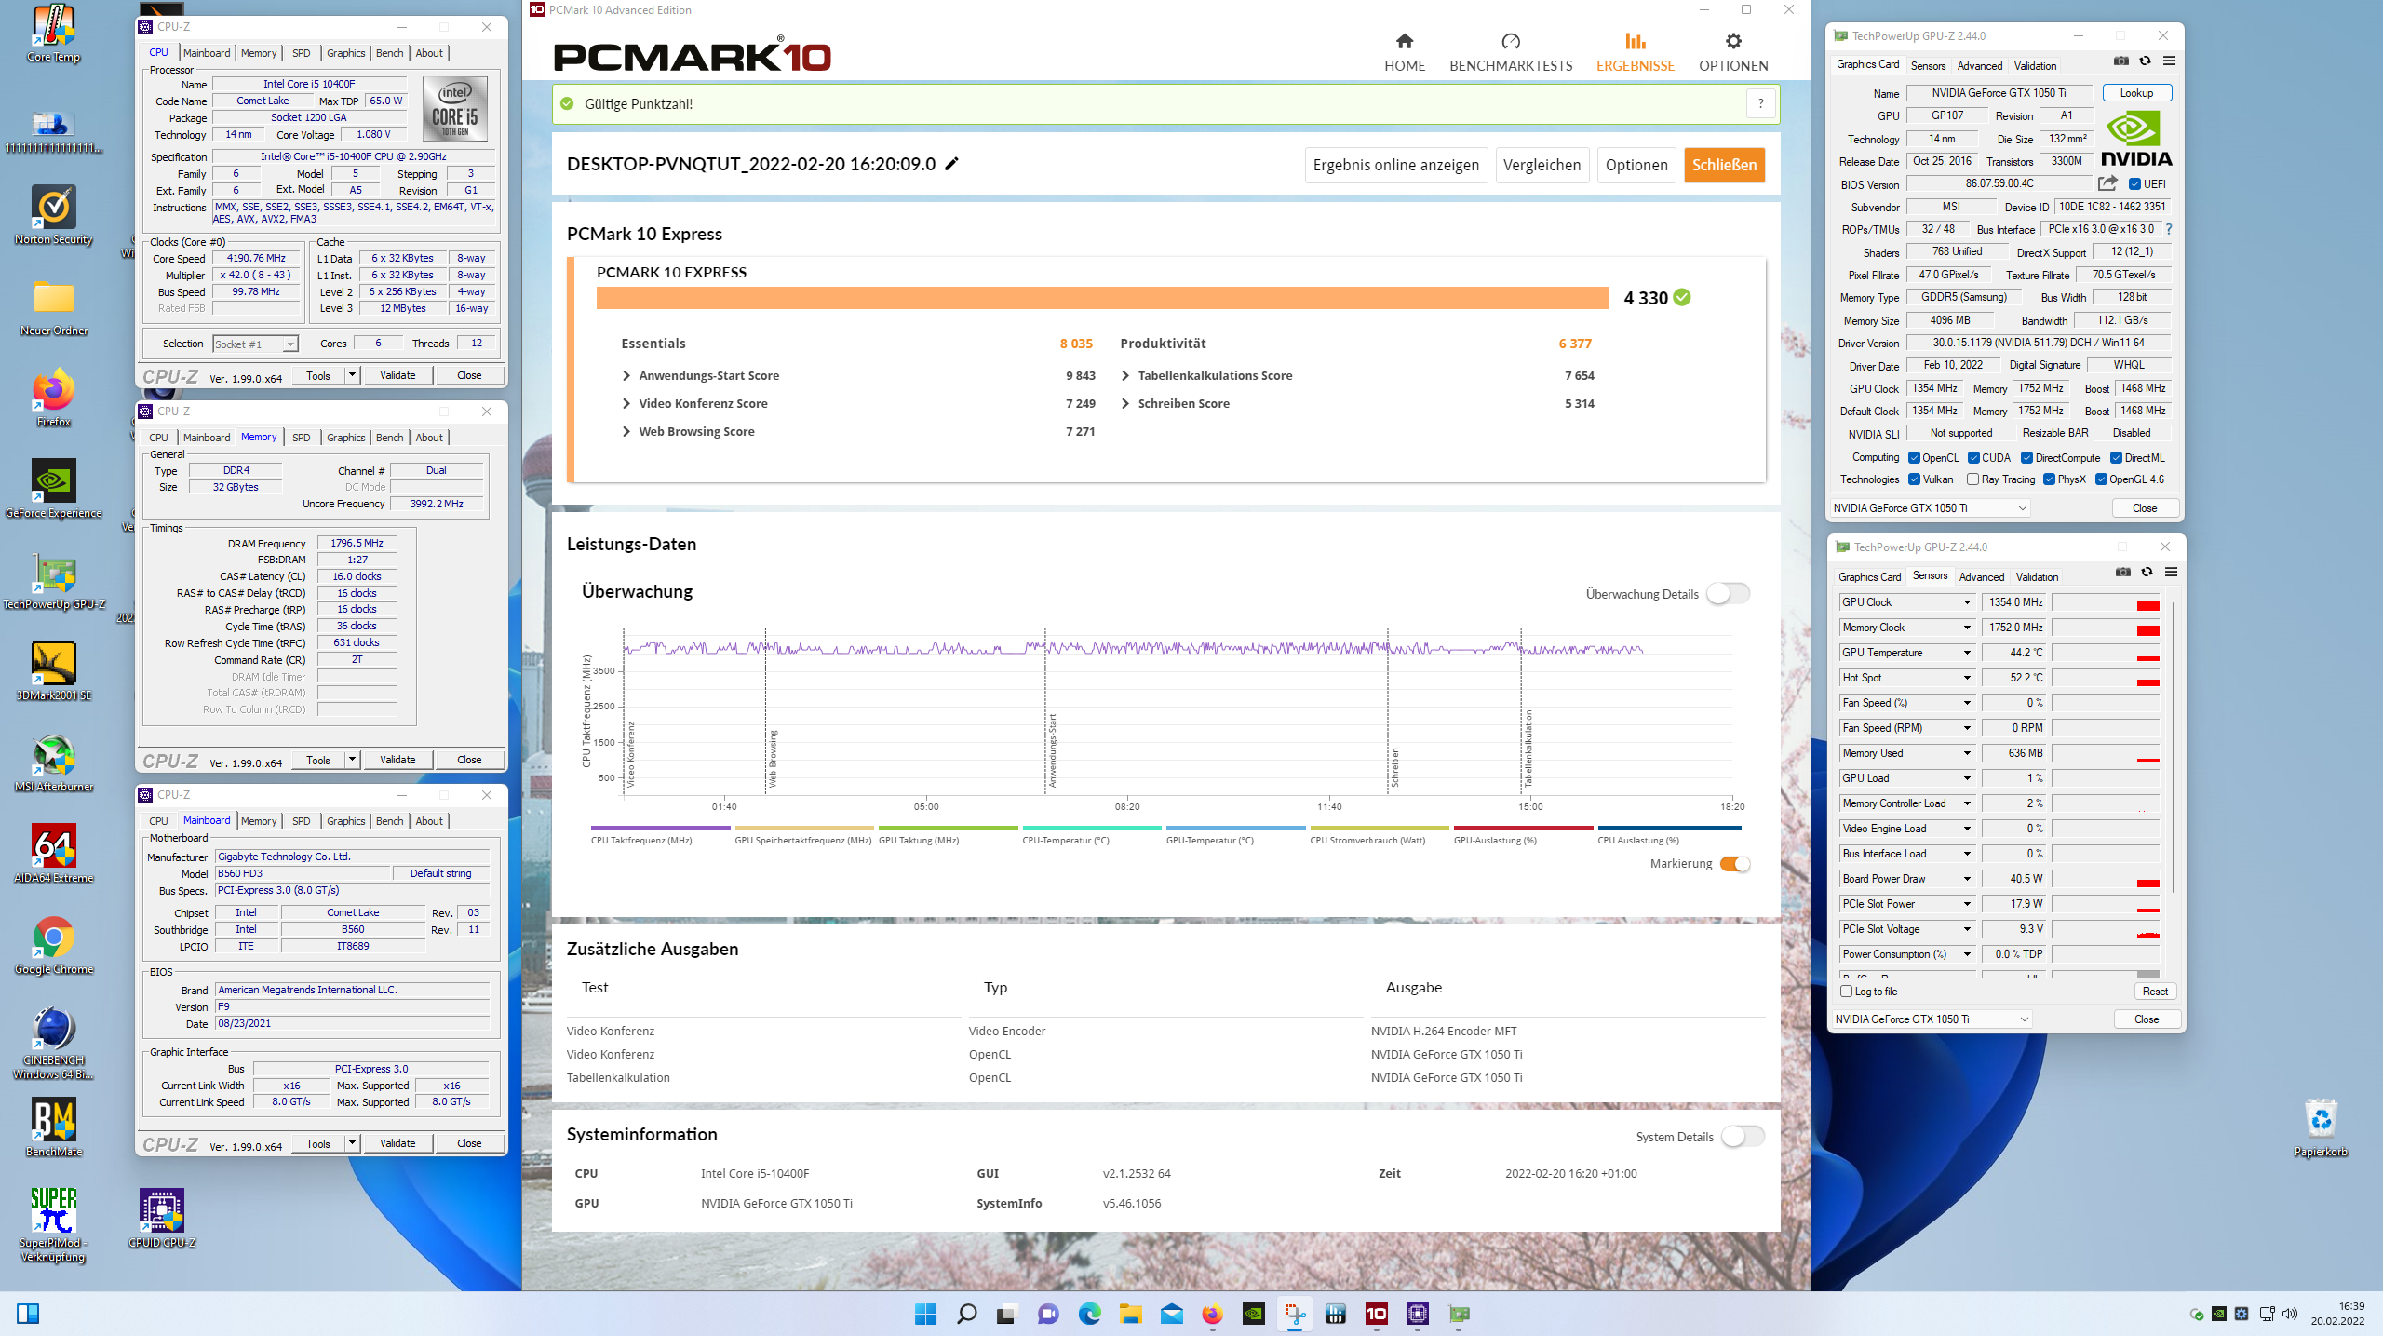2383x1336 pixels.
Task: Click the Bus Interface question mark
Action: 2168,229
